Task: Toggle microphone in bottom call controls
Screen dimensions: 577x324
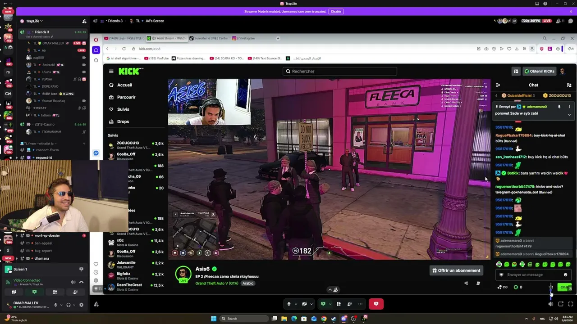Action: click(x=289, y=304)
